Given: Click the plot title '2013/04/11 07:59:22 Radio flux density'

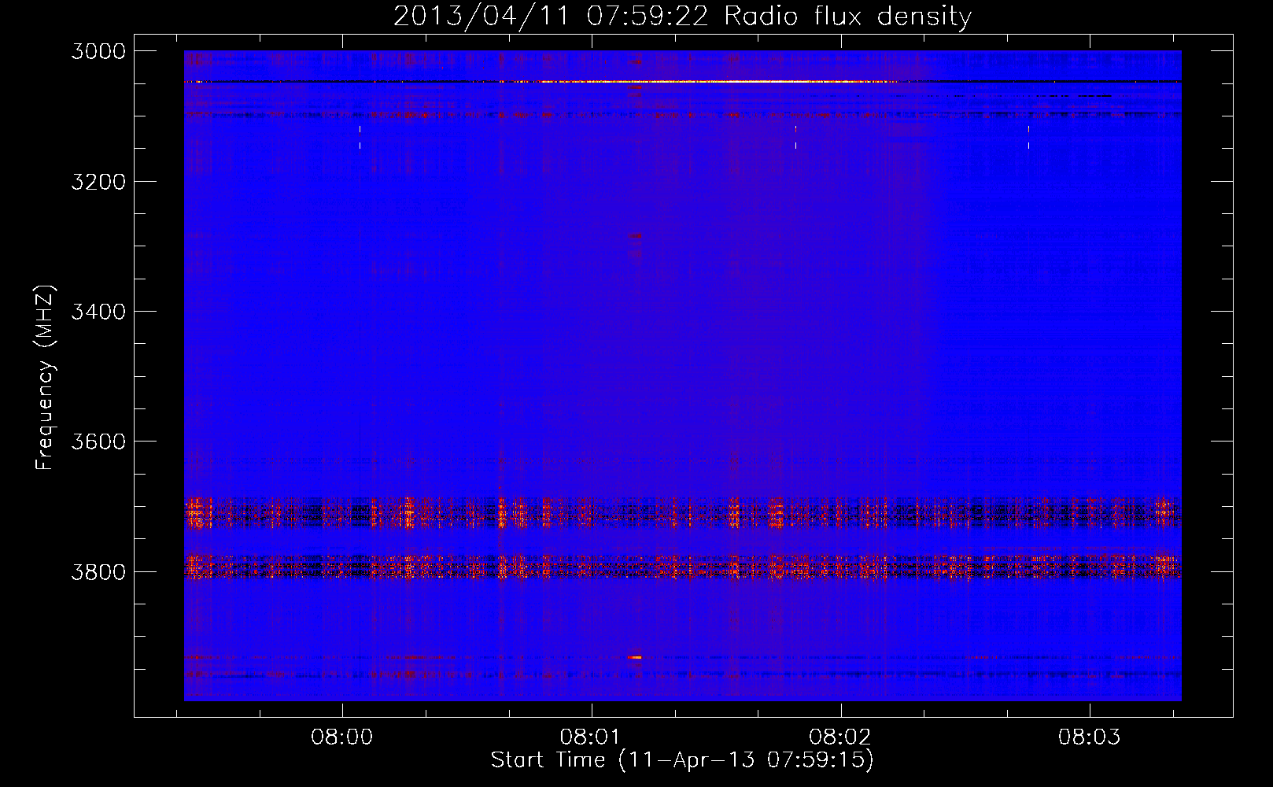Looking at the screenshot, I should (682, 16).
